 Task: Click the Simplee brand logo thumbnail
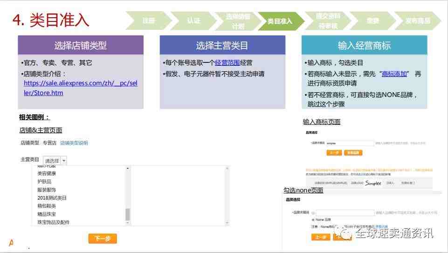pyautogui.click(x=373, y=183)
